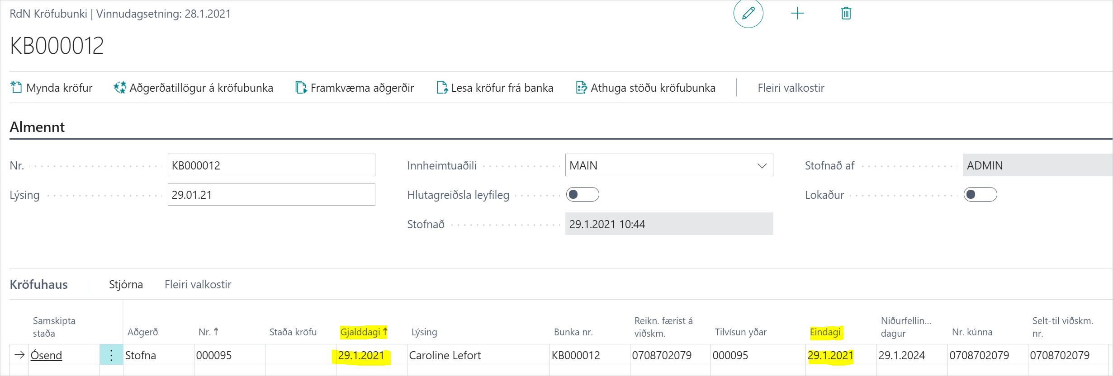1113x376 pixels.
Task: Click the plus icon to create new
Action: [797, 13]
